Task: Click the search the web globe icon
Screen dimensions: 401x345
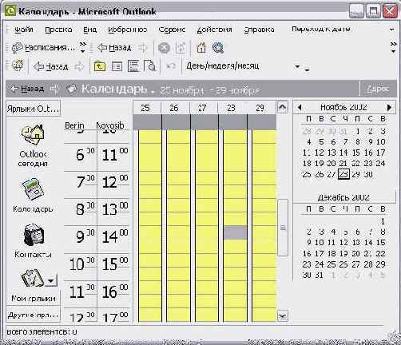Action: 218,48
